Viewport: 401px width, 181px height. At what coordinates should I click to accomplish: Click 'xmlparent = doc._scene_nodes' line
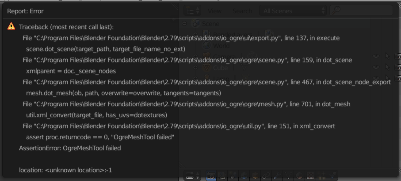click(71, 71)
